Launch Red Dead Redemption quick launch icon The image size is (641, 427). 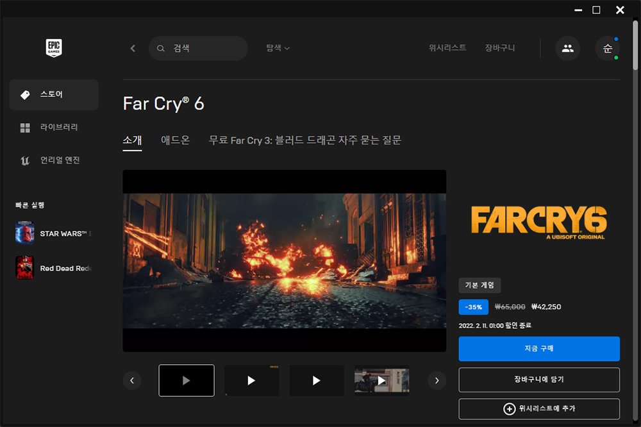coord(24,268)
